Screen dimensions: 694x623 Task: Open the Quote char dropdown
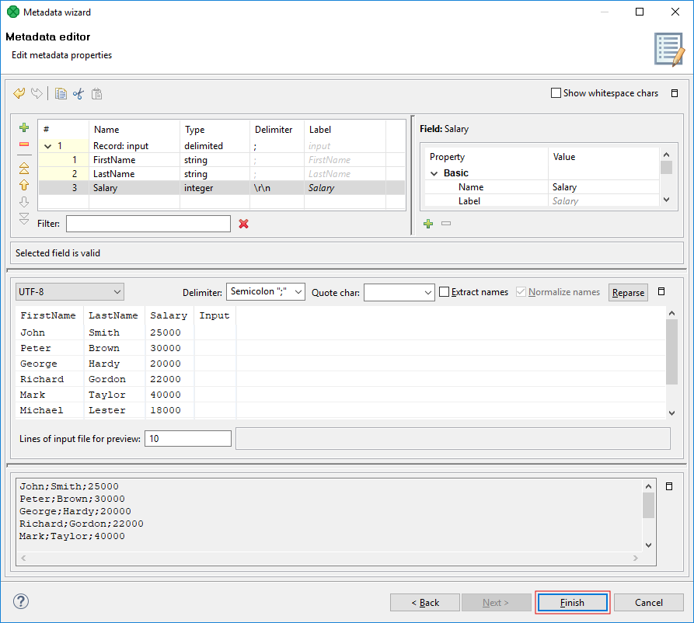(x=399, y=292)
